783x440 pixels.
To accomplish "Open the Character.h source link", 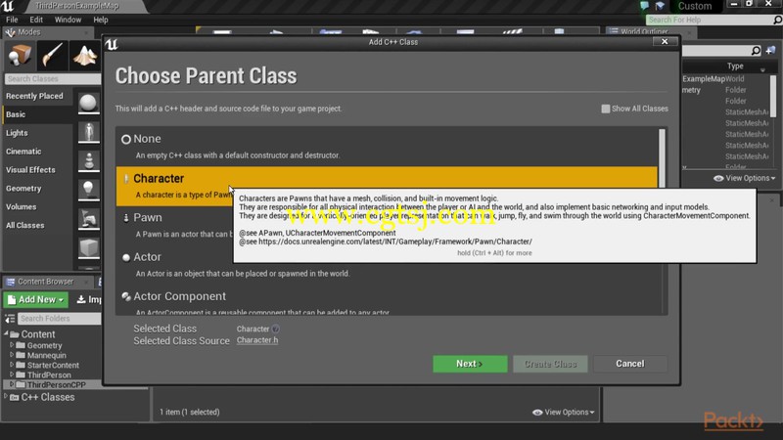I will point(257,340).
